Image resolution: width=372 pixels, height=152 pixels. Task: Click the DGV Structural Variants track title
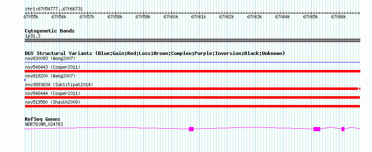[x=155, y=53]
